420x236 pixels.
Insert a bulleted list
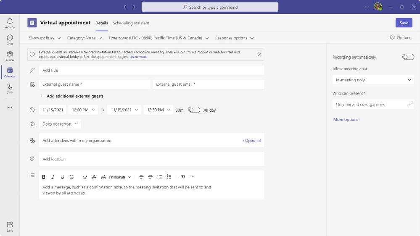pos(160,177)
